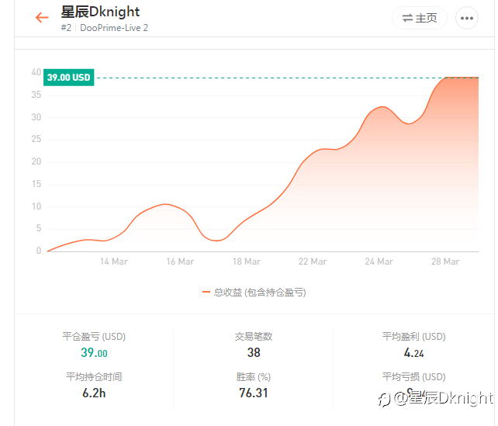Click the 22 Mar date on chart axis
The width and height of the screenshot is (498, 426).
click(313, 261)
